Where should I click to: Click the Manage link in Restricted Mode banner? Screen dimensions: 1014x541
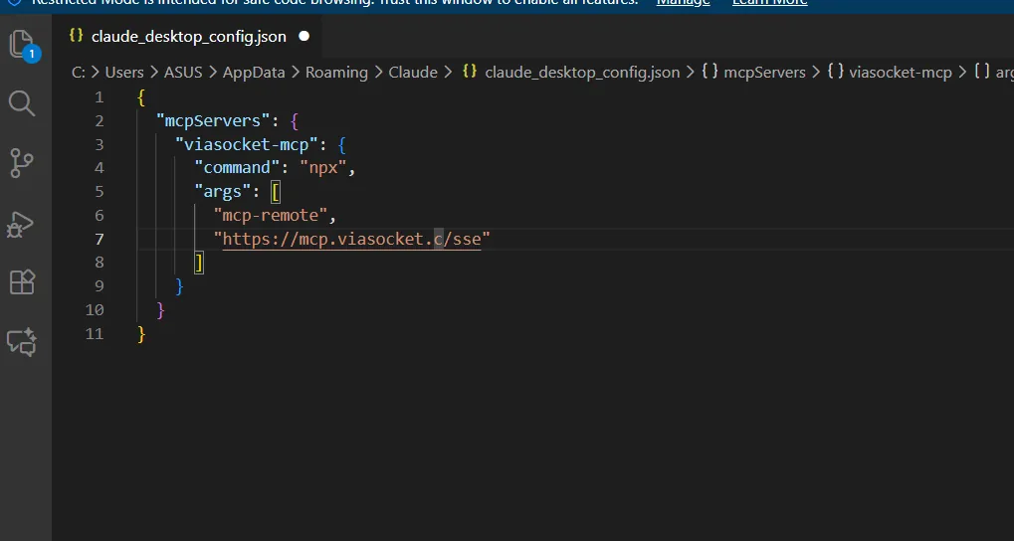click(683, 3)
